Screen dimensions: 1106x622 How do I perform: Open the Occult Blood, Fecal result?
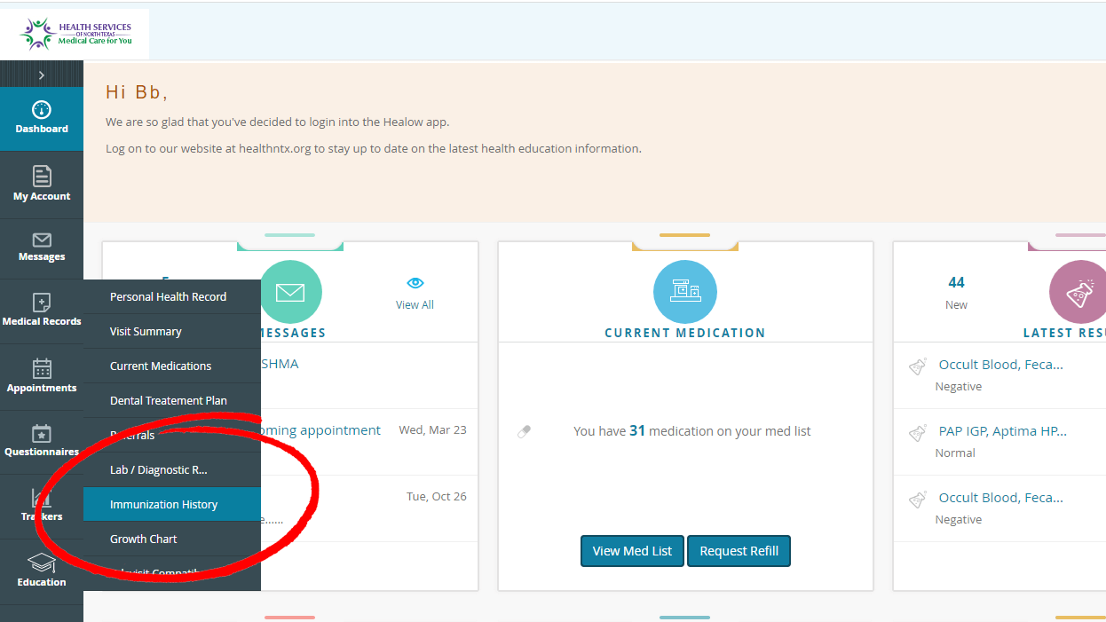coord(1001,364)
